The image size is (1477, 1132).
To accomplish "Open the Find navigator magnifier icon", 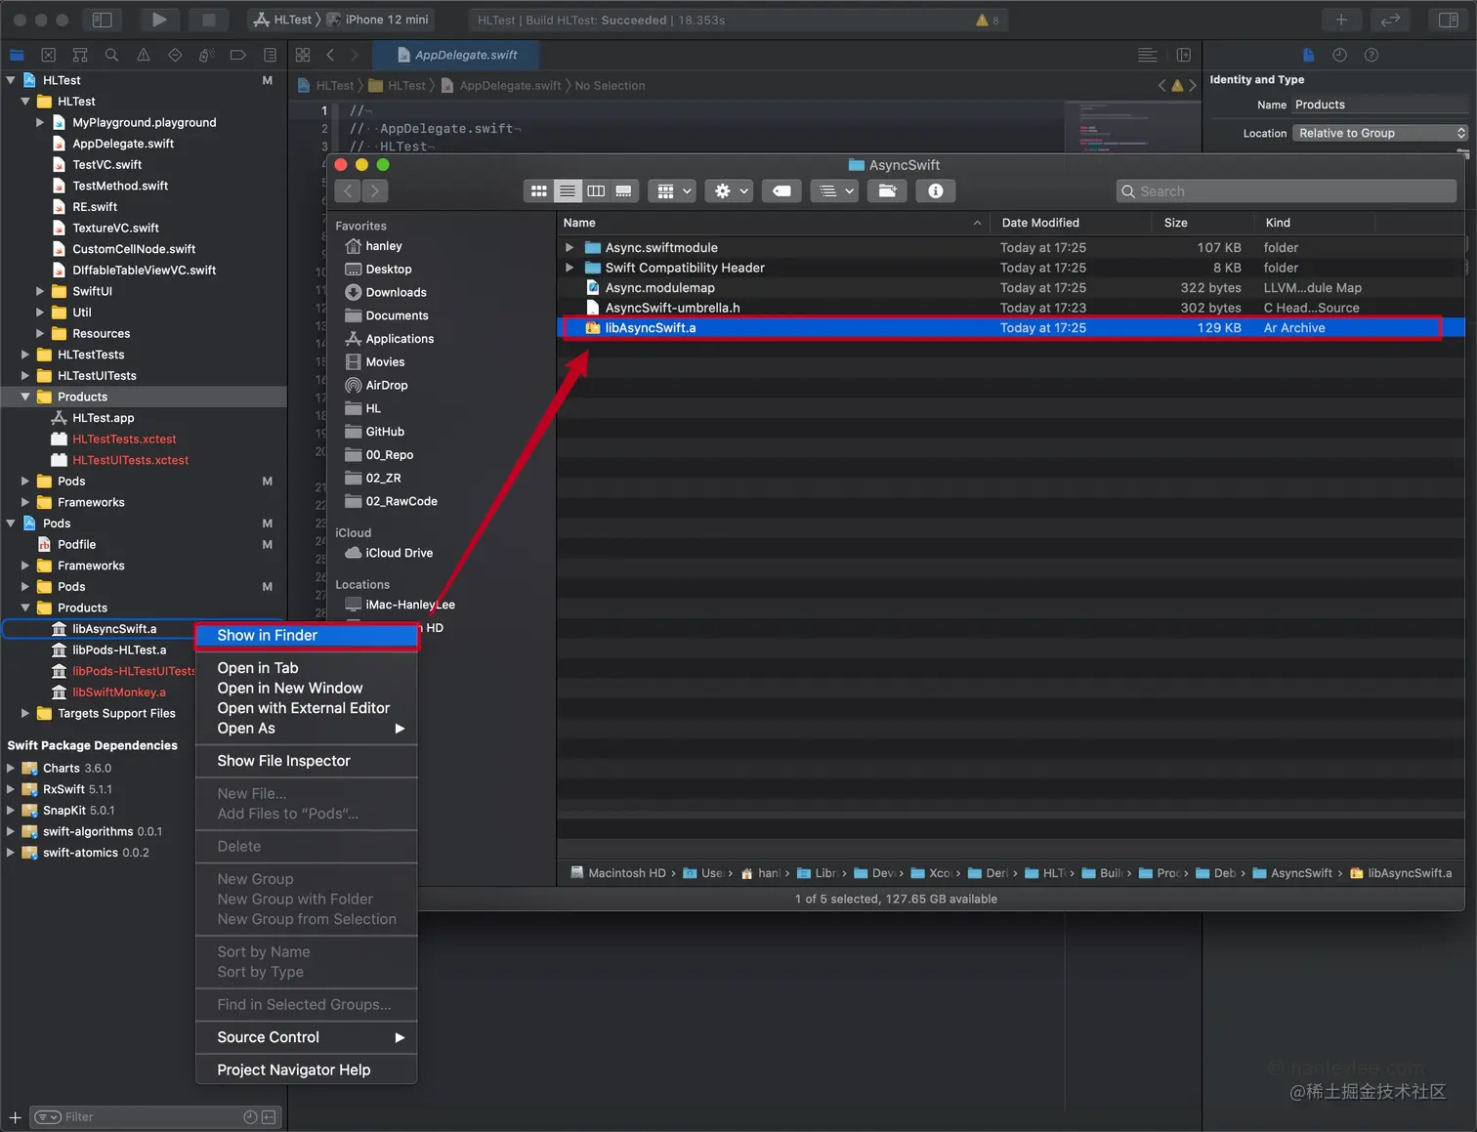I will (x=111, y=55).
